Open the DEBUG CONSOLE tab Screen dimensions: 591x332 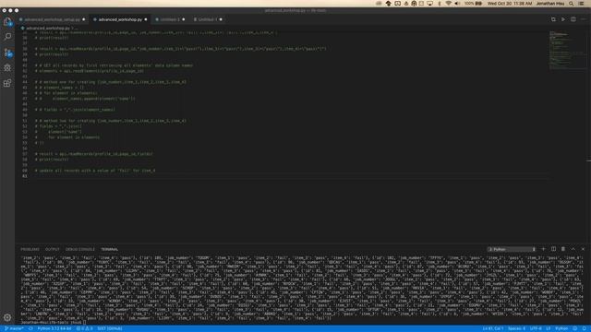(x=80, y=249)
